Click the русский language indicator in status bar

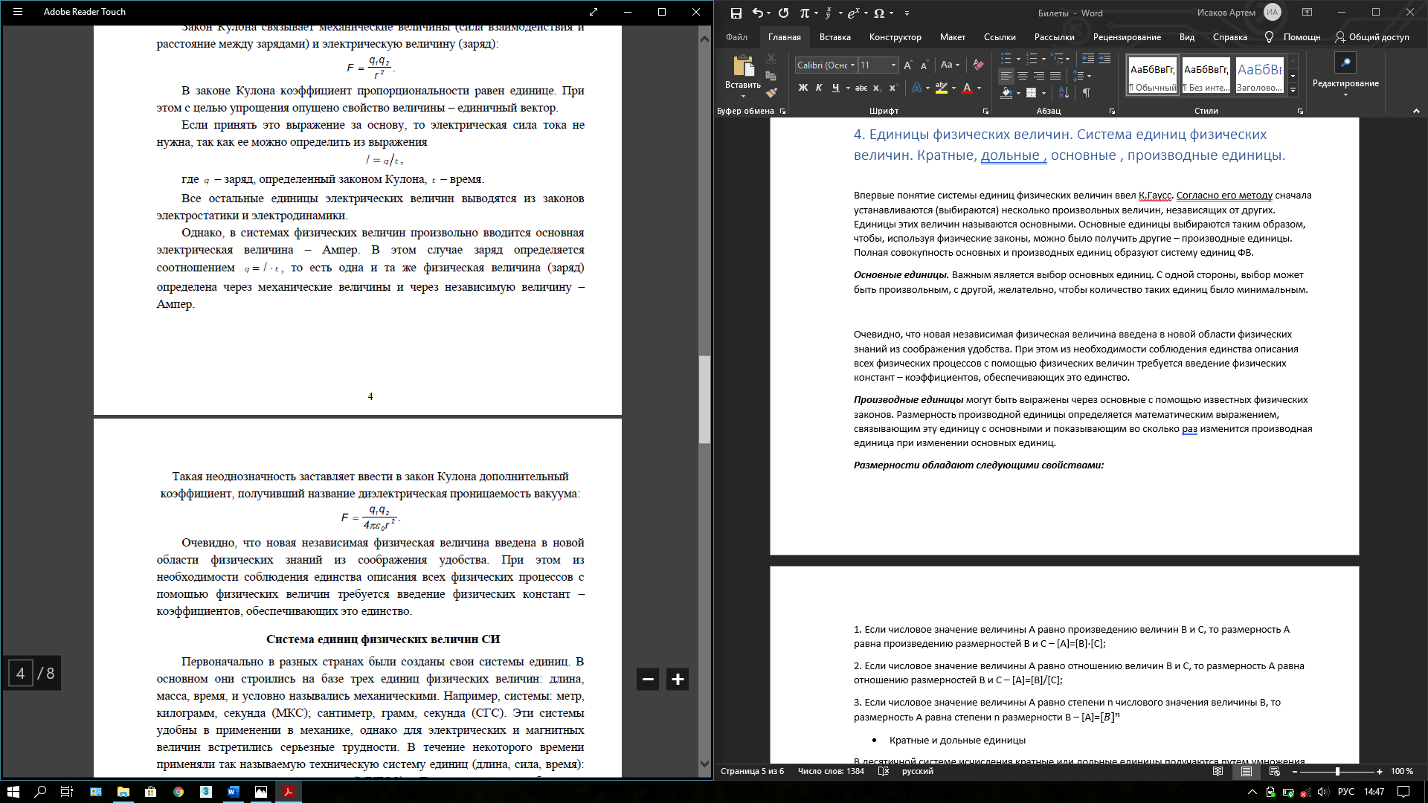click(917, 771)
